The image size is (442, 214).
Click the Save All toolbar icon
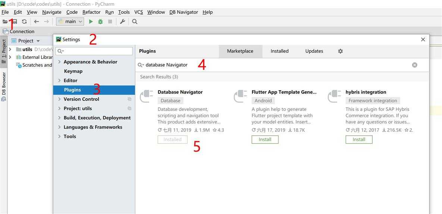(x=15, y=21)
